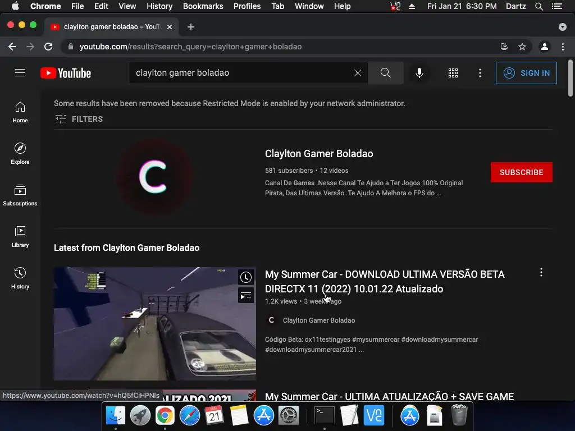575x431 pixels.
Task: Open the Window menu
Action: [x=309, y=6]
